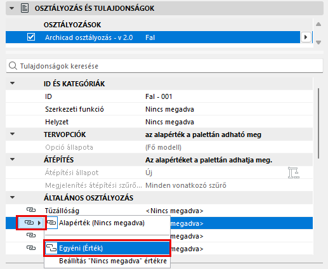Viewport: 328px width, 269px height.
Task: Click the magnifier search icon
Action: [13, 66]
